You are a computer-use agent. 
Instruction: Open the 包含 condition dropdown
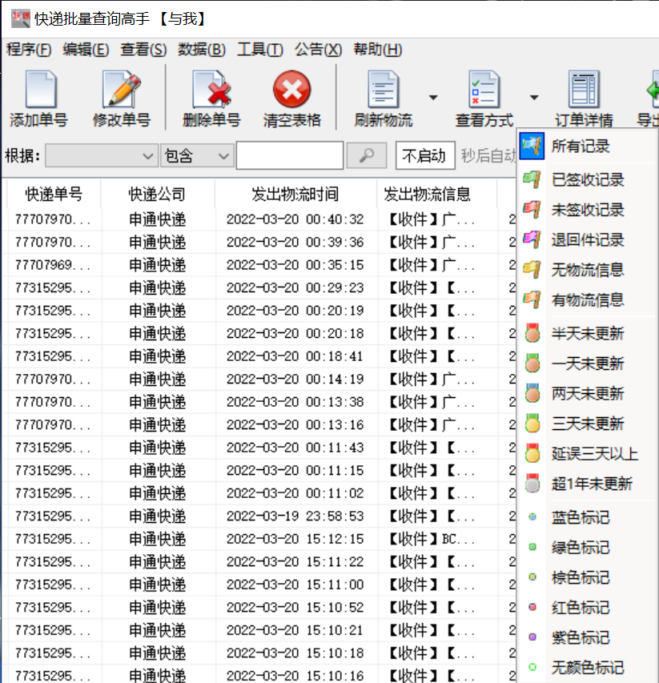pos(197,155)
